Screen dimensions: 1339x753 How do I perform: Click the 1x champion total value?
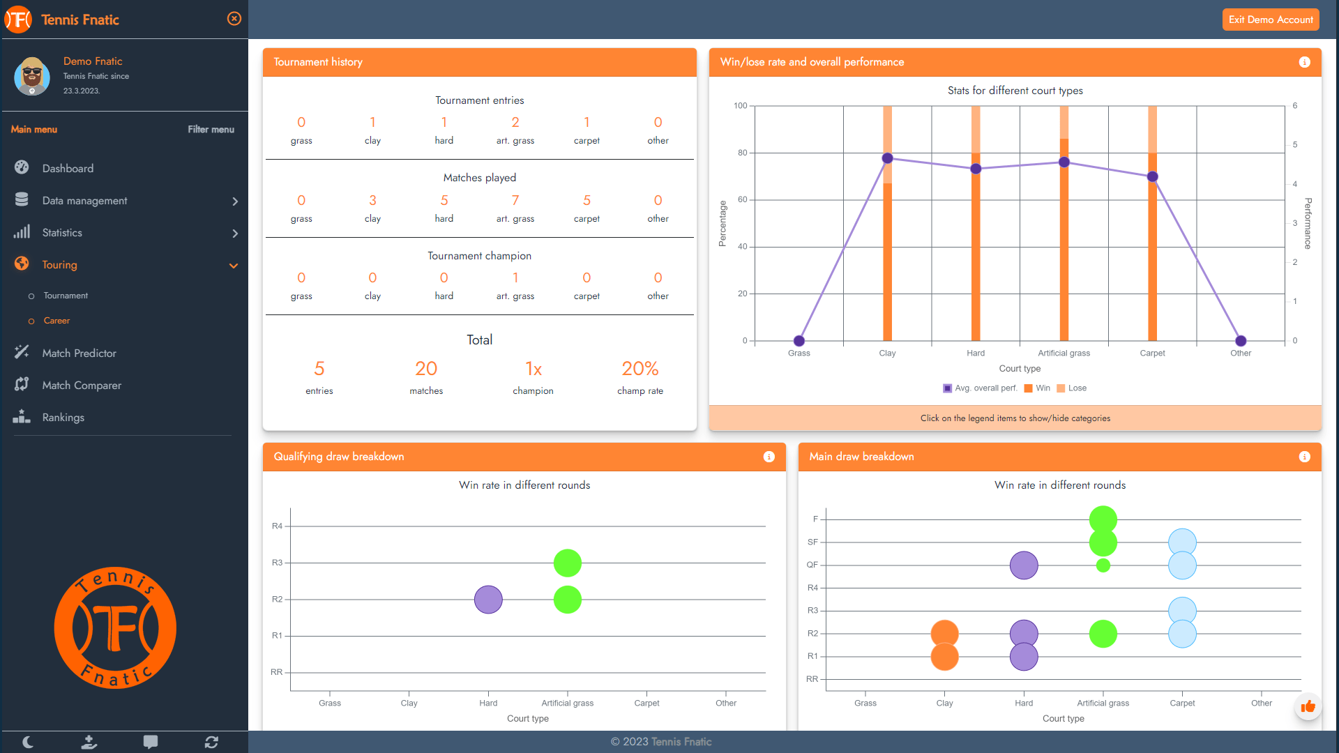pos(534,368)
